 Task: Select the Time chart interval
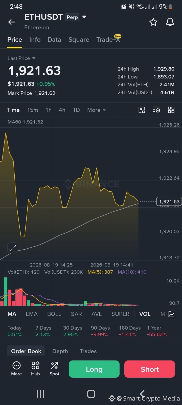[13, 110]
